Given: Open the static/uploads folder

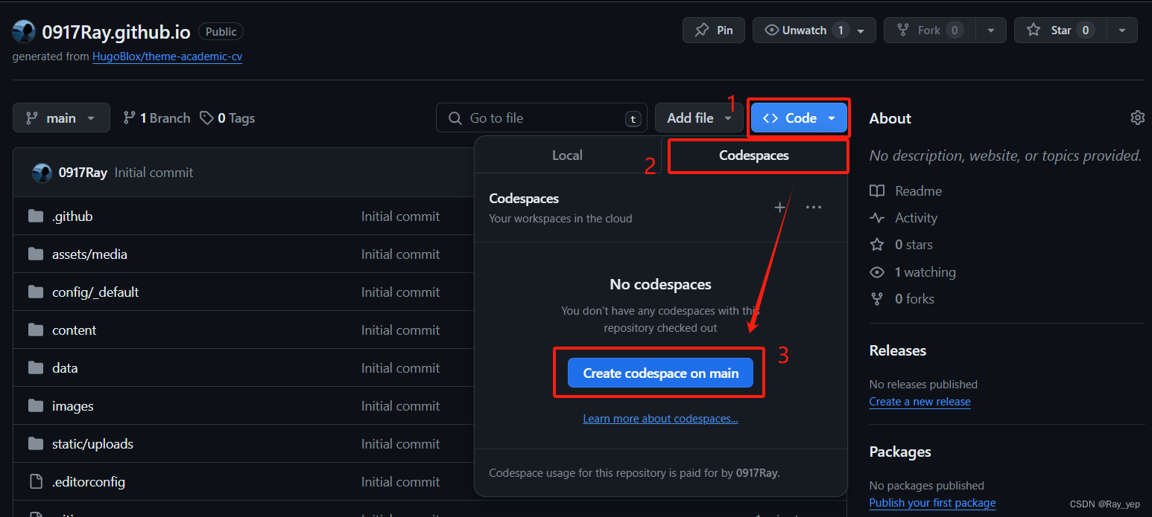Looking at the screenshot, I should tap(92, 444).
